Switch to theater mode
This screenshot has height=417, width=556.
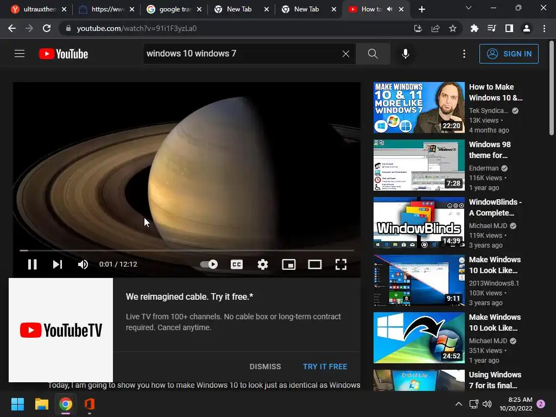(x=315, y=264)
